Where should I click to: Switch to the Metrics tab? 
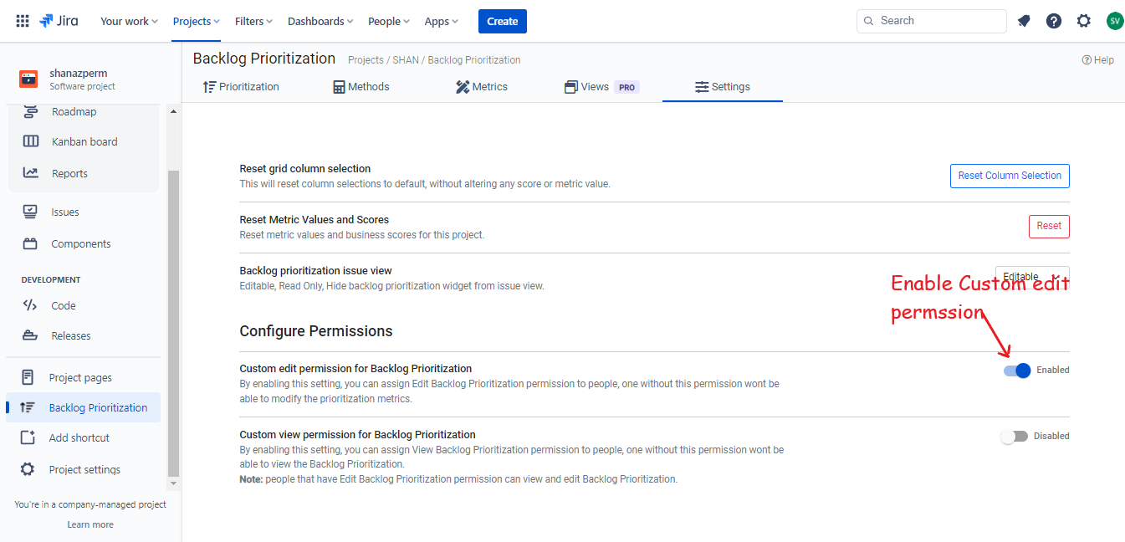point(482,87)
